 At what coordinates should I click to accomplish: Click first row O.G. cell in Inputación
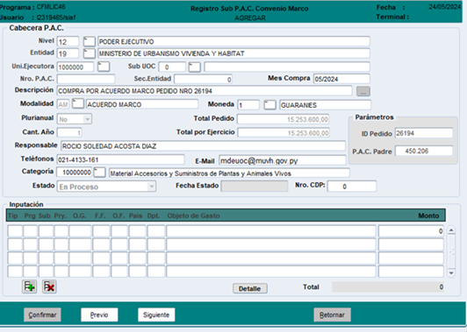tap(80, 231)
